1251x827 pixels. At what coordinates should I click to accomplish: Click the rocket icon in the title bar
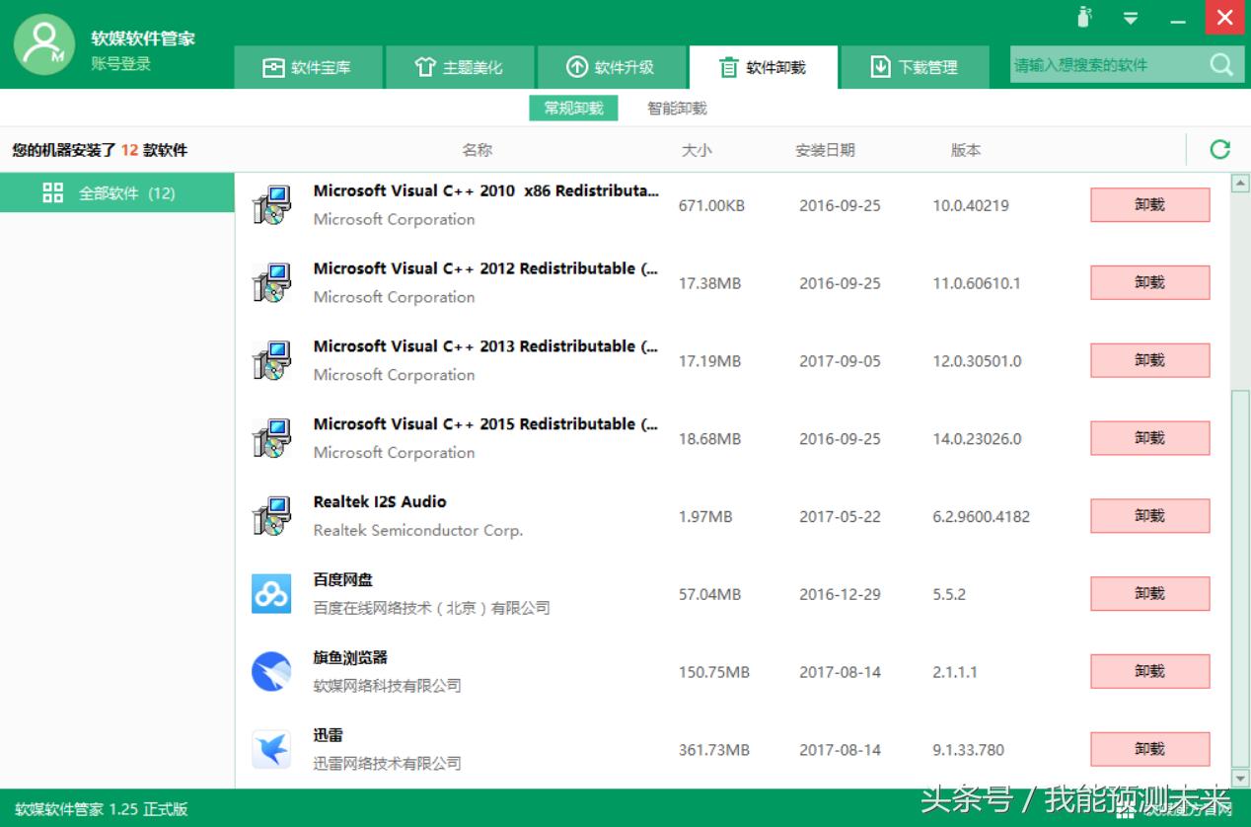point(1083,17)
